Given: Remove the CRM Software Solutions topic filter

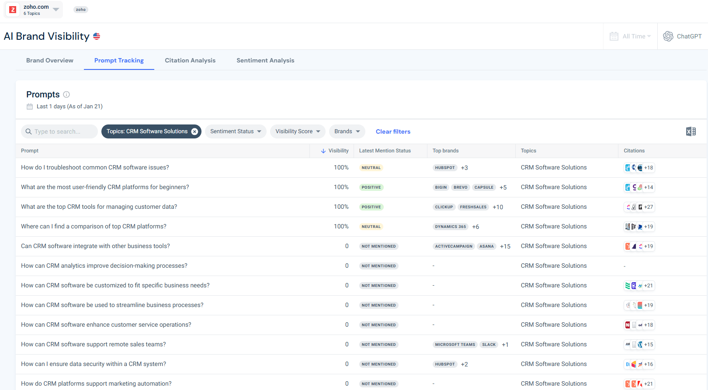Looking at the screenshot, I should (x=195, y=131).
